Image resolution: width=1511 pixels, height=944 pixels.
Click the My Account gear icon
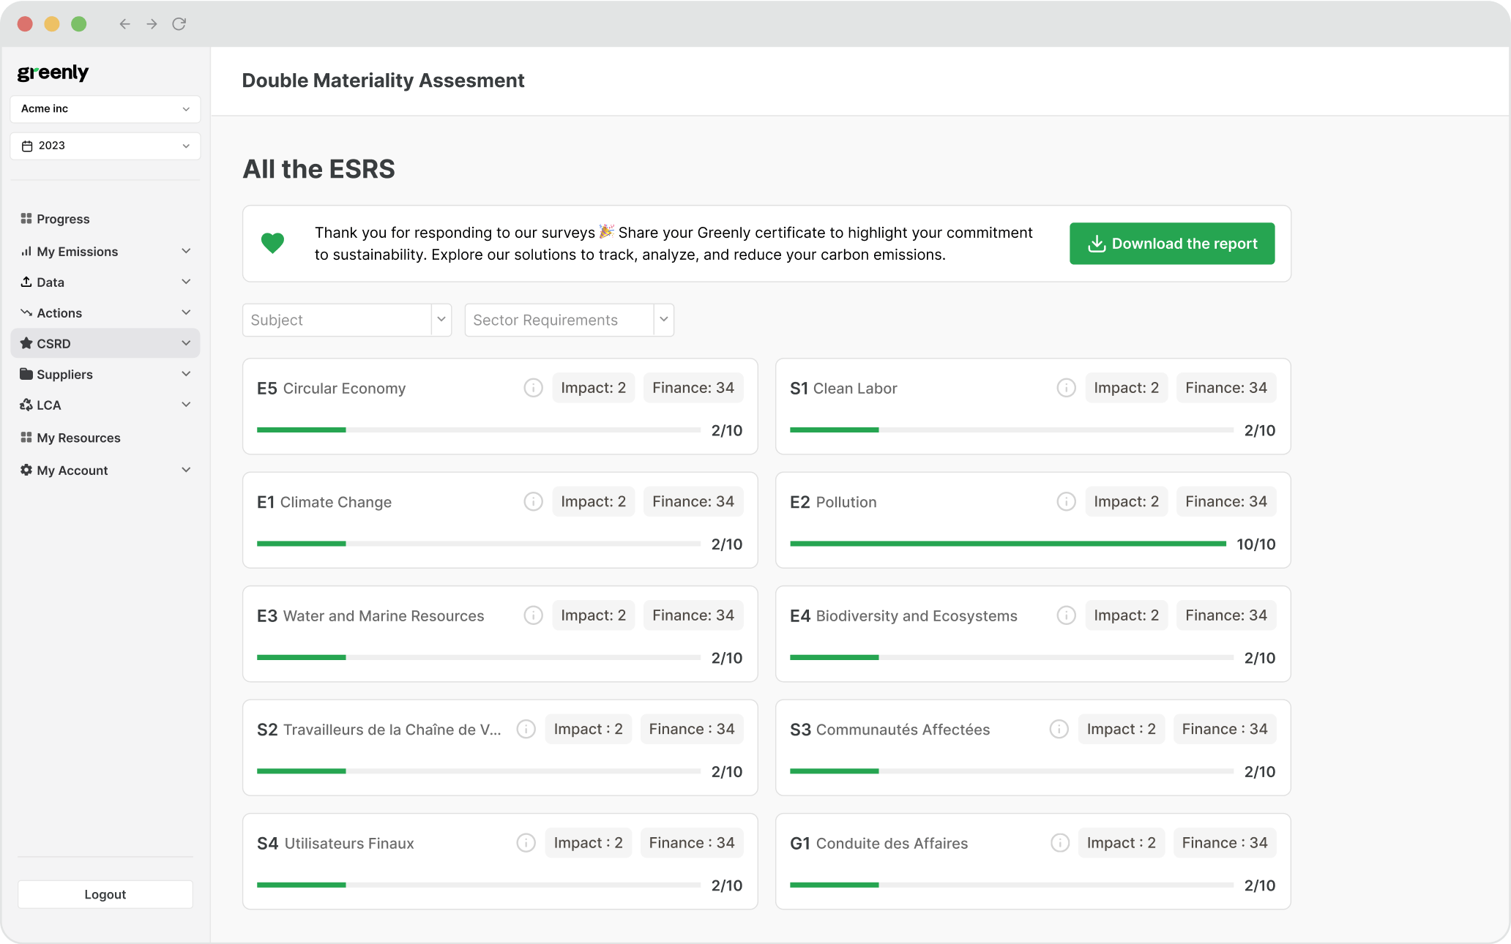(x=26, y=470)
